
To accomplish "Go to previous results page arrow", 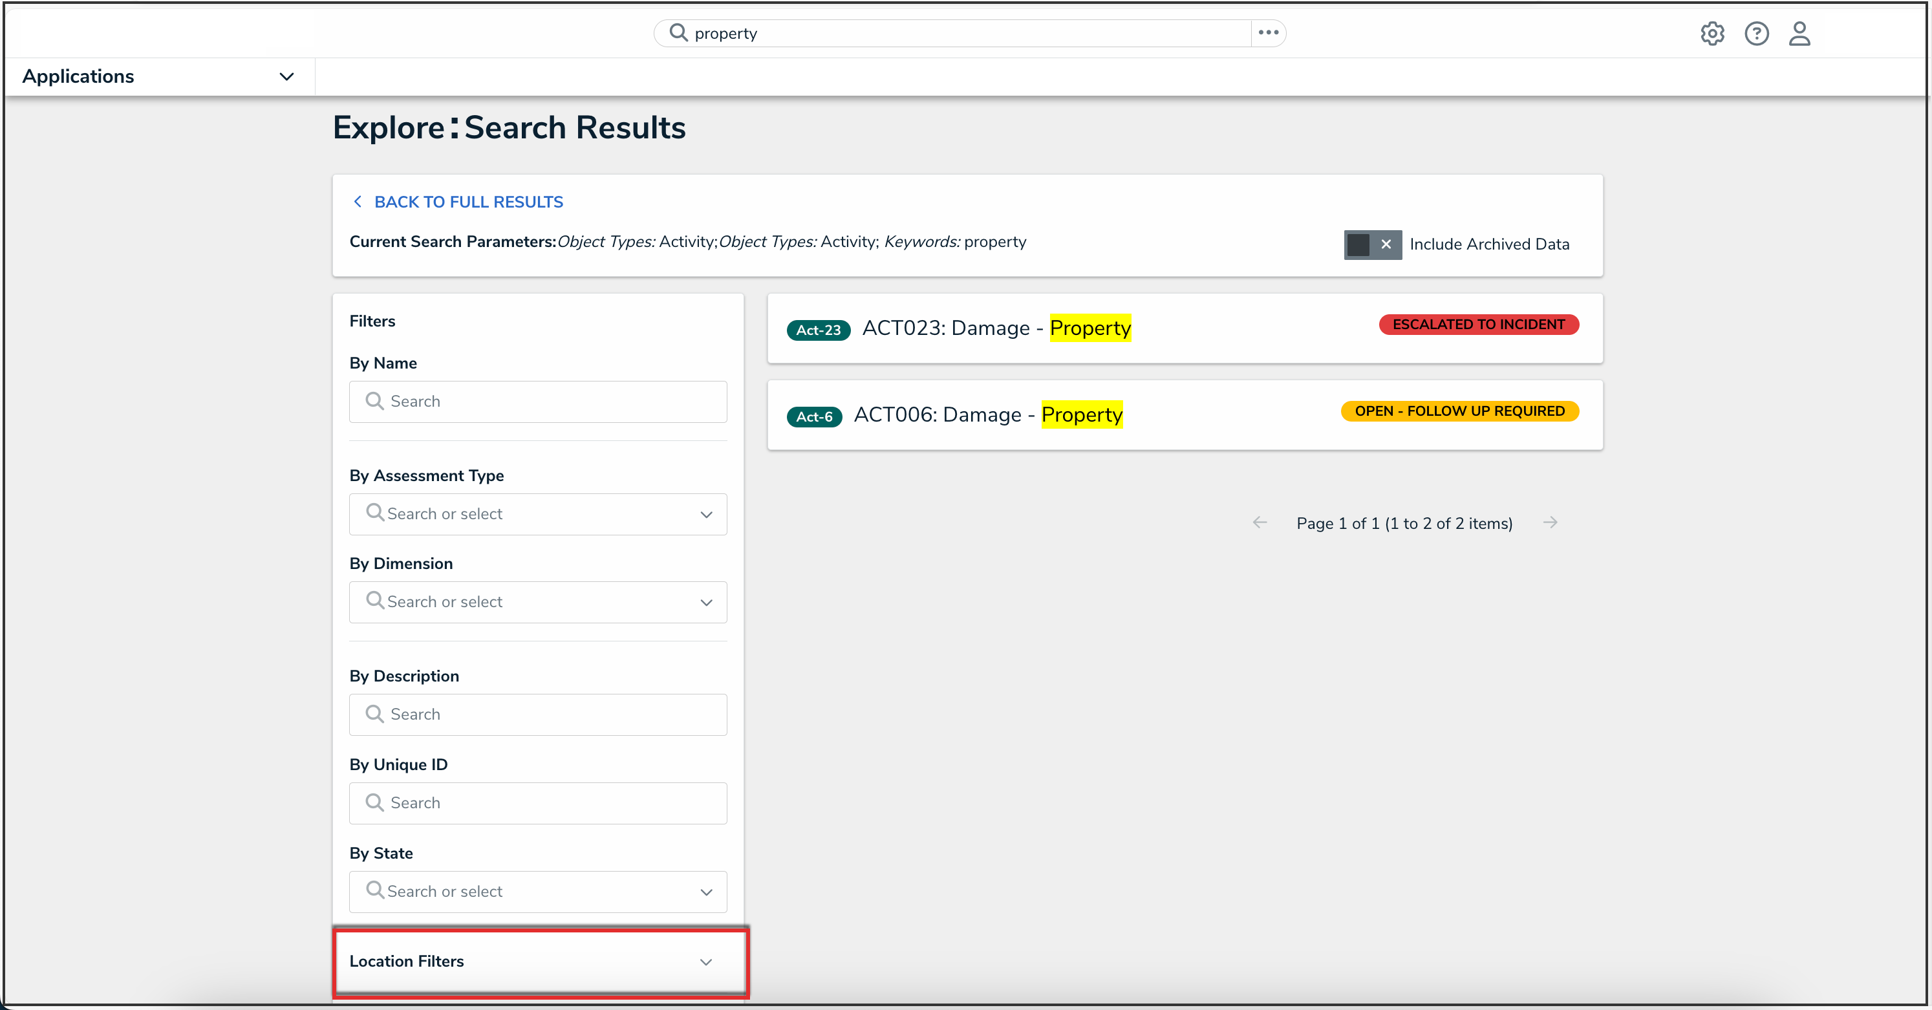I will tap(1260, 522).
